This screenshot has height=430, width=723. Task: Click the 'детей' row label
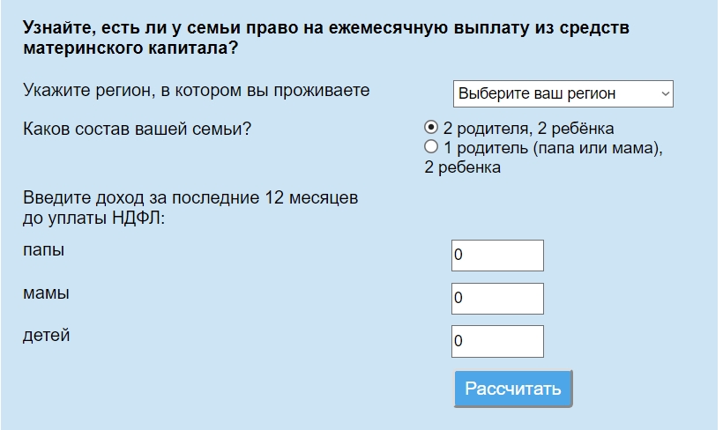(x=46, y=336)
